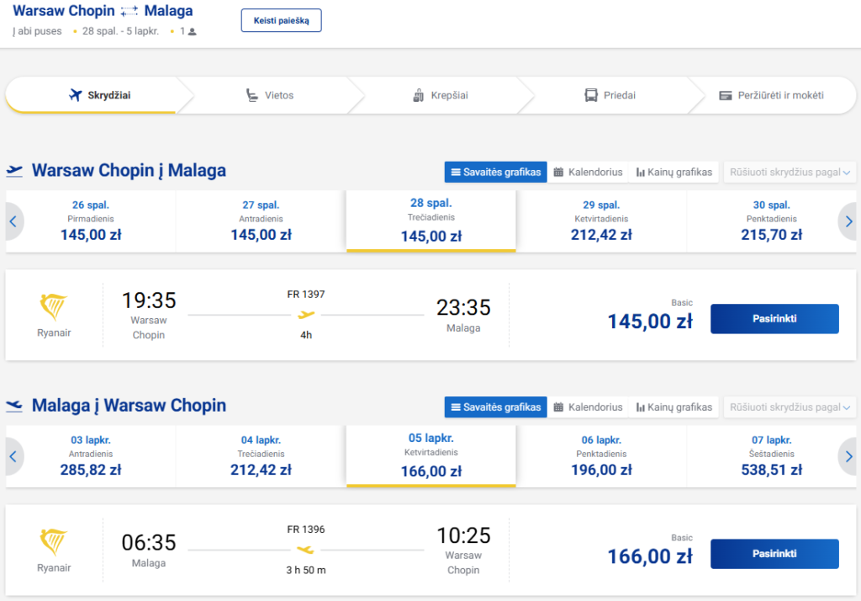Select 04 lapkr. Trečiadienis return date

[x=261, y=456]
